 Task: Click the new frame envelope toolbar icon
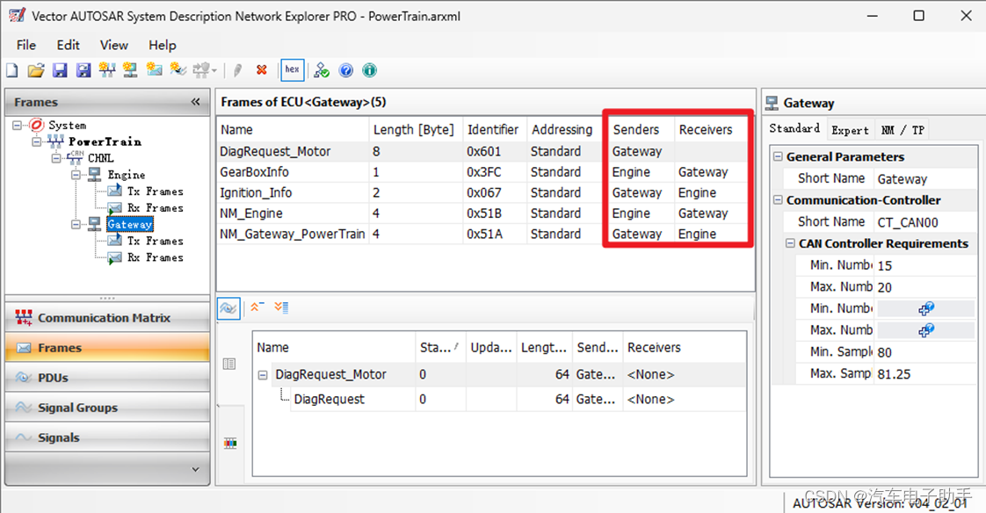(x=154, y=69)
